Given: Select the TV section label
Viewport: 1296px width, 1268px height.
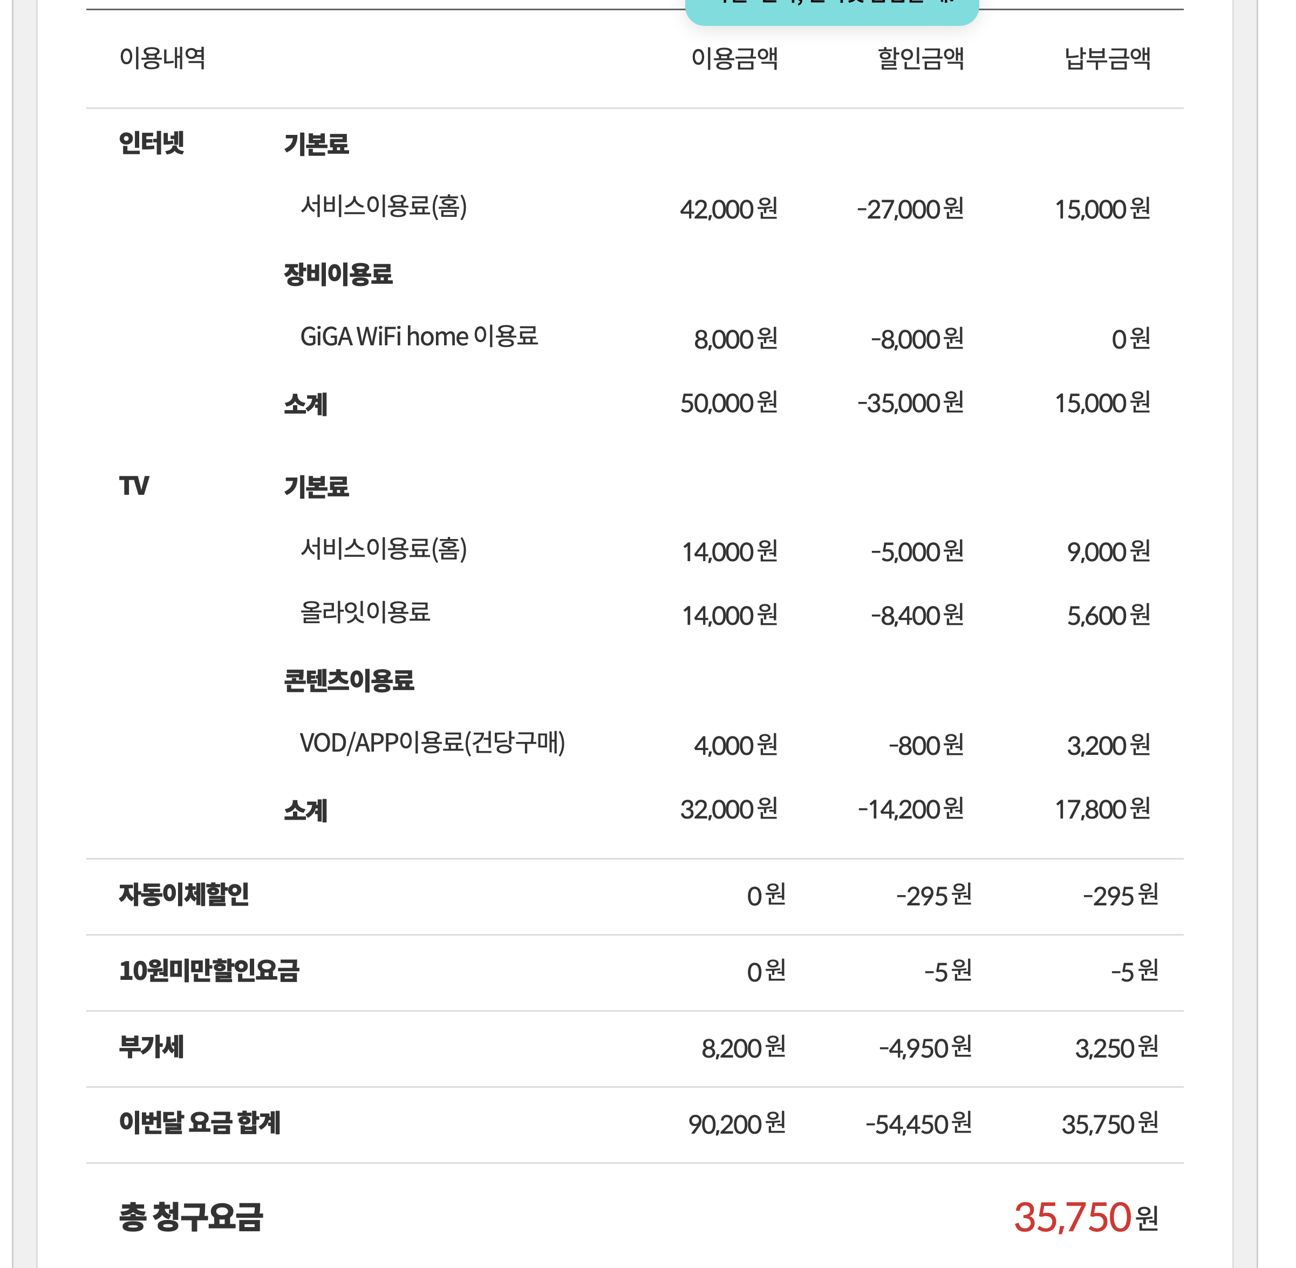Looking at the screenshot, I should [x=134, y=486].
